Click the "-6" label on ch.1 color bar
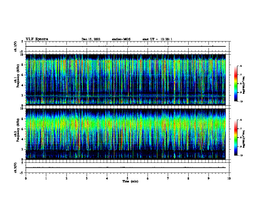Screen dimensions: 258x200 pos(241,66)
